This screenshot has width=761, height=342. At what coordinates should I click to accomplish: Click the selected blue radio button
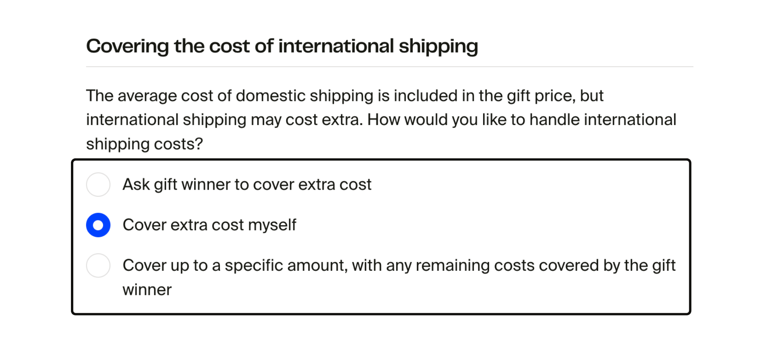pyautogui.click(x=98, y=224)
